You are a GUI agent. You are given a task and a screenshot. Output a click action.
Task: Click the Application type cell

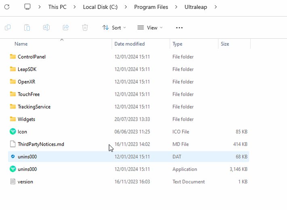click(185, 169)
